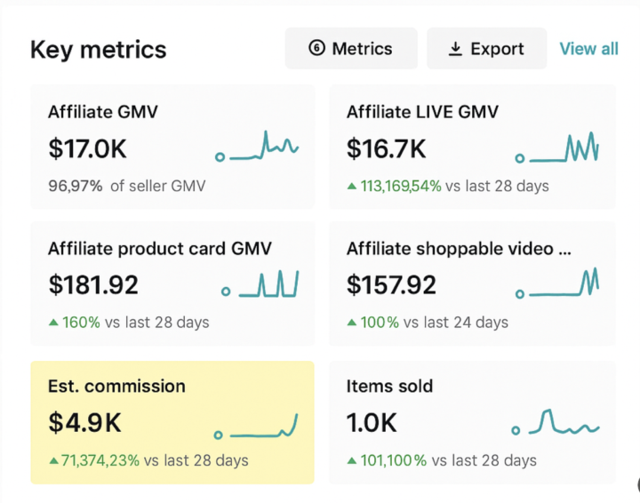Select the Items sold metric card
Viewport: 640px width, 503px height.
click(x=472, y=422)
